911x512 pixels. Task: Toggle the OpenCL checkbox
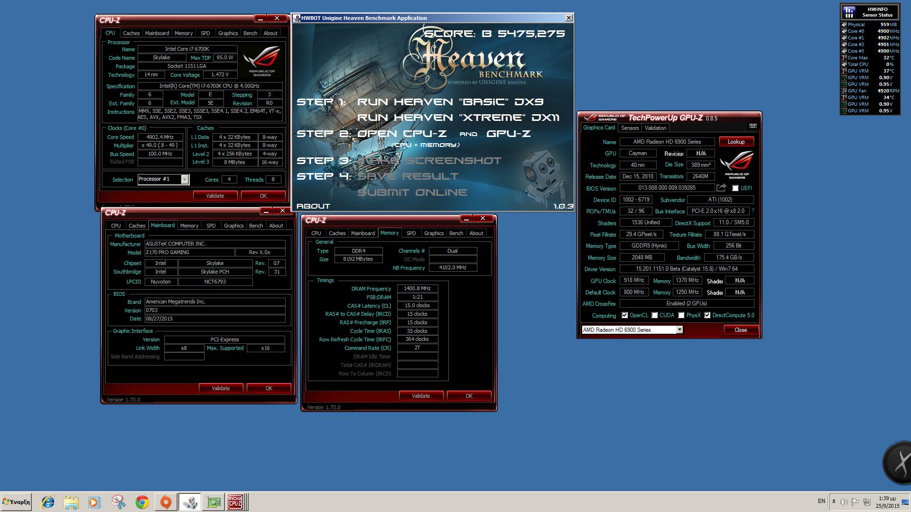click(x=624, y=315)
